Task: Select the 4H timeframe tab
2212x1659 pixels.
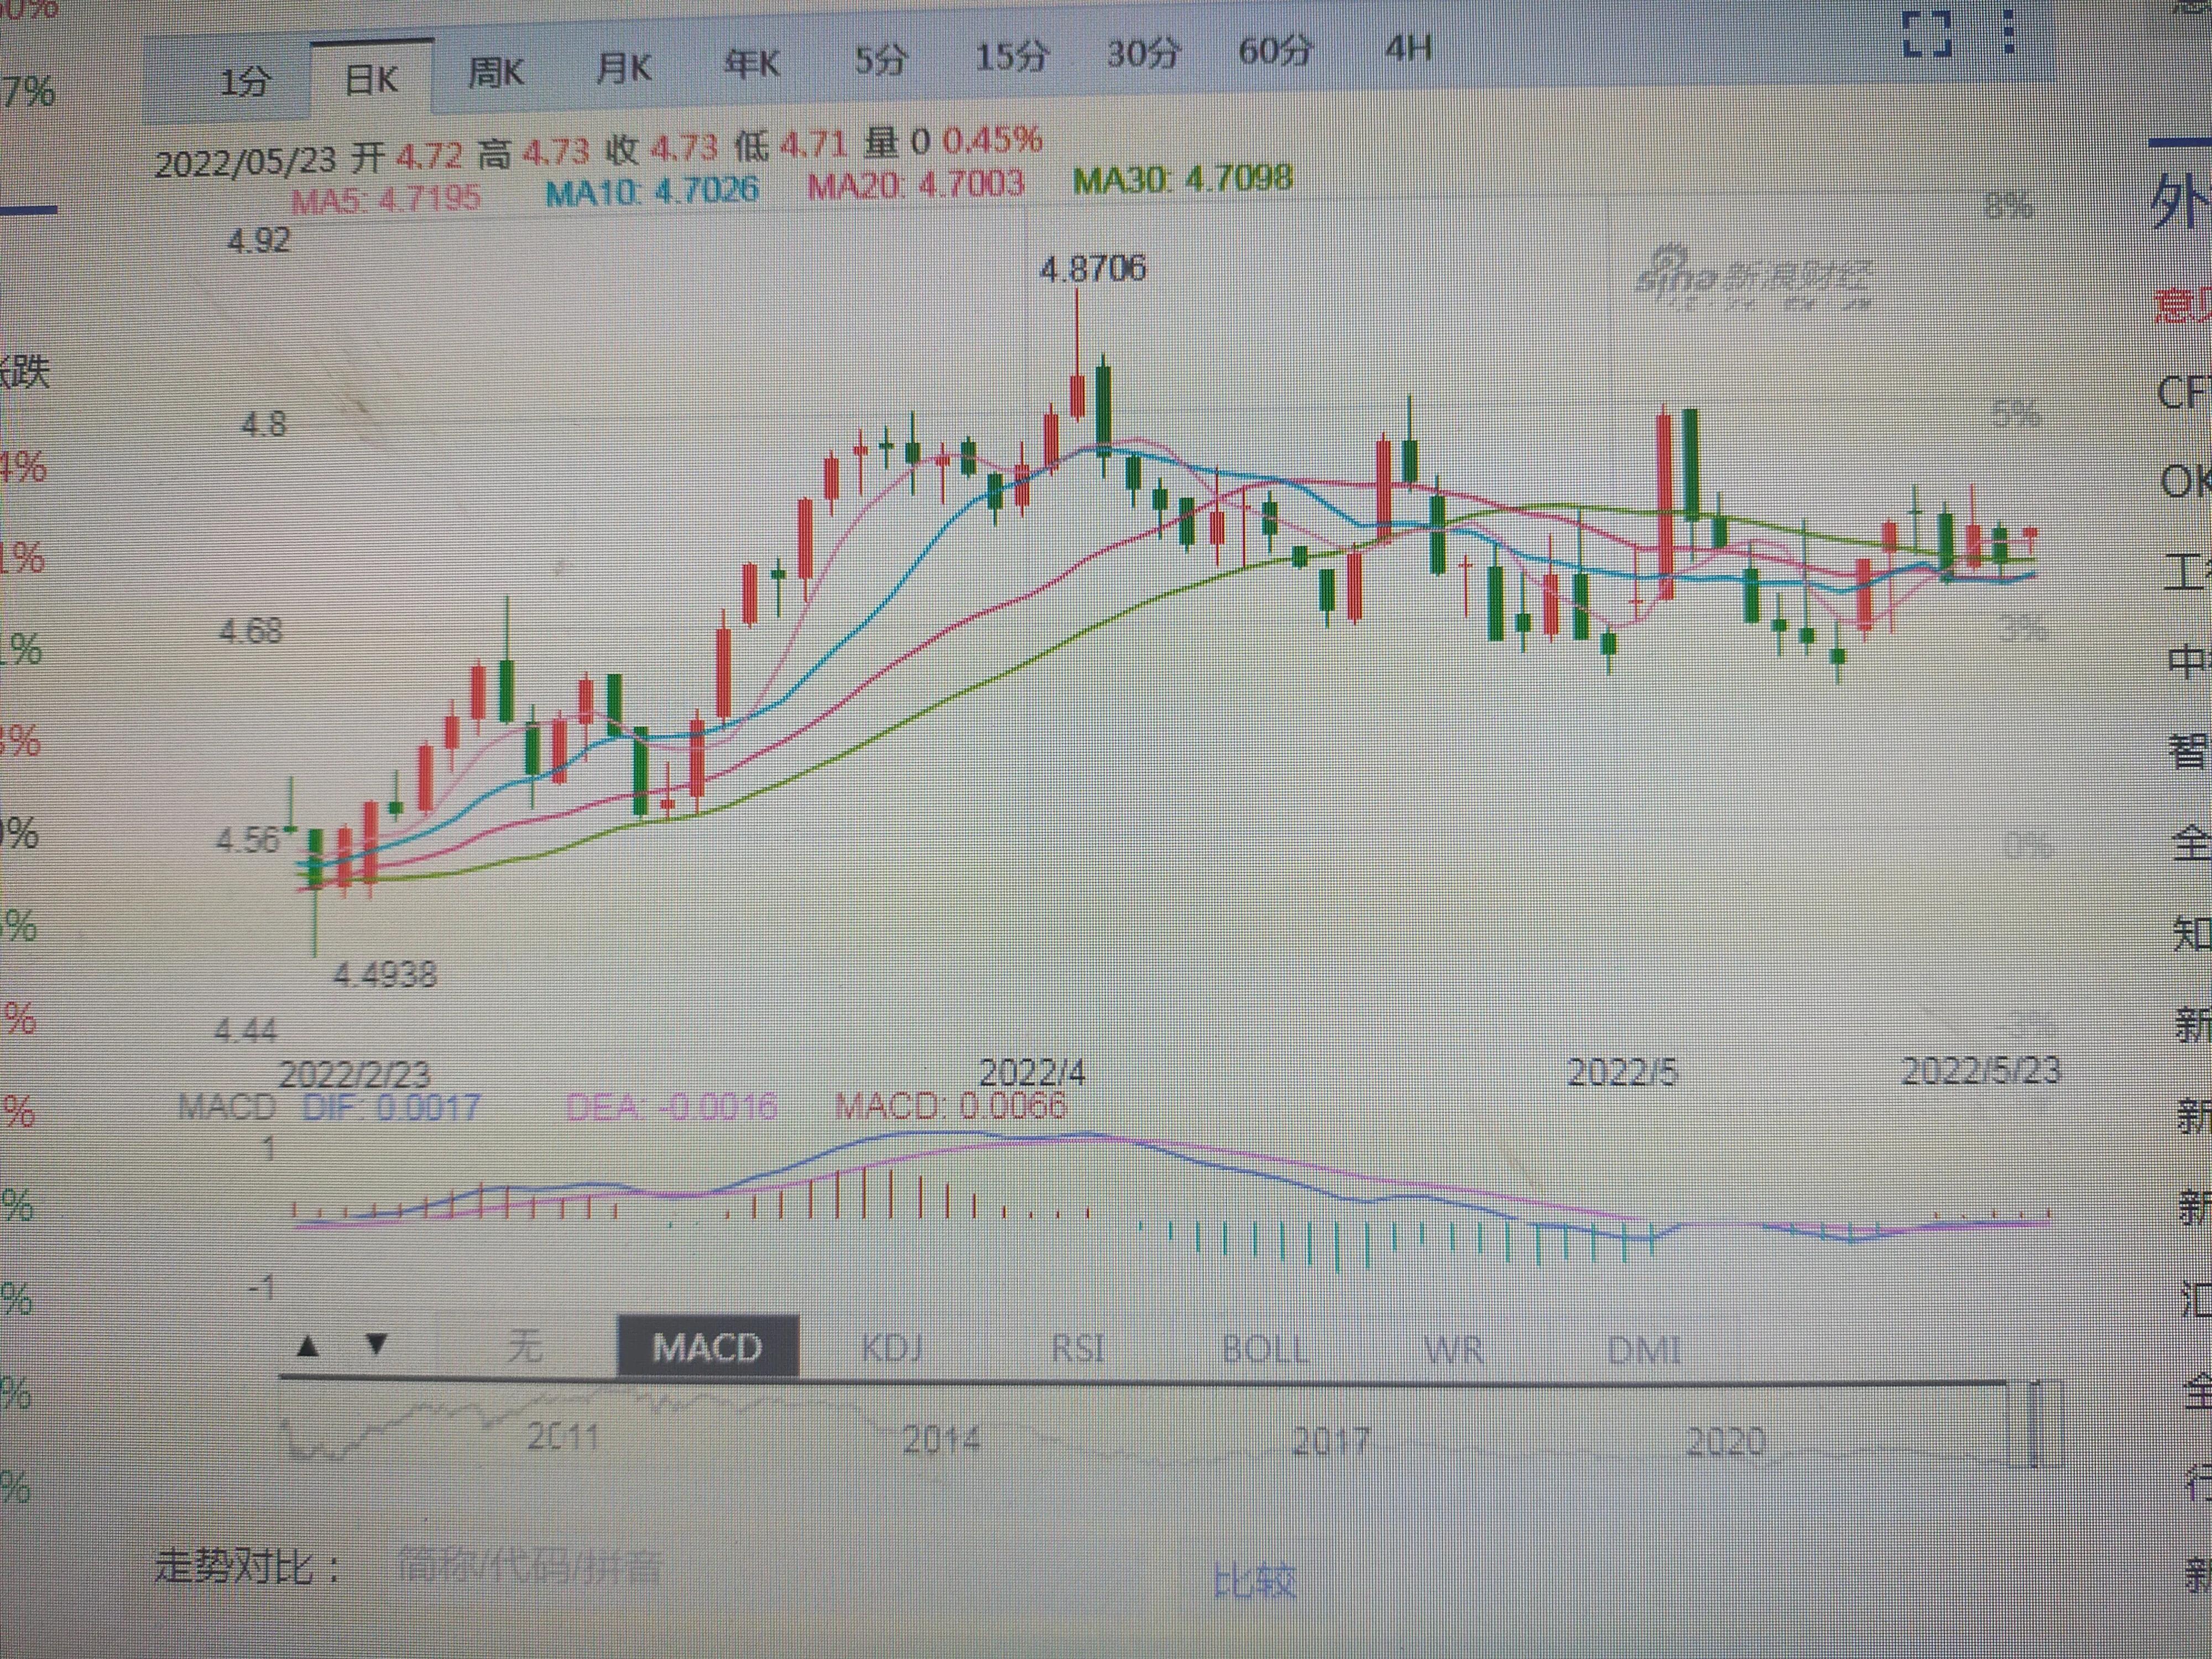Action: (x=1409, y=48)
